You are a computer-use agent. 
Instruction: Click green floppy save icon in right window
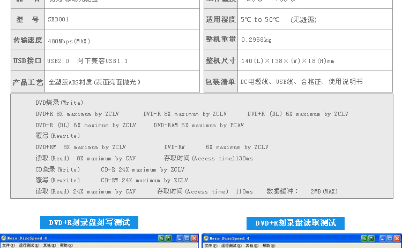coord(371,238)
